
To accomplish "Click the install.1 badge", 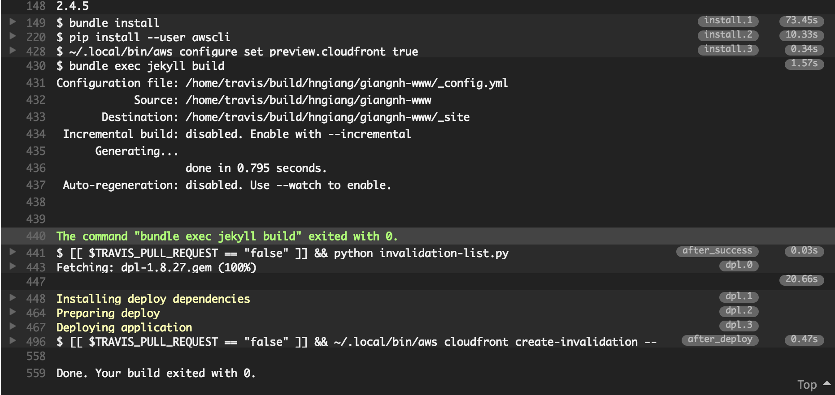I will [x=728, y=21].
